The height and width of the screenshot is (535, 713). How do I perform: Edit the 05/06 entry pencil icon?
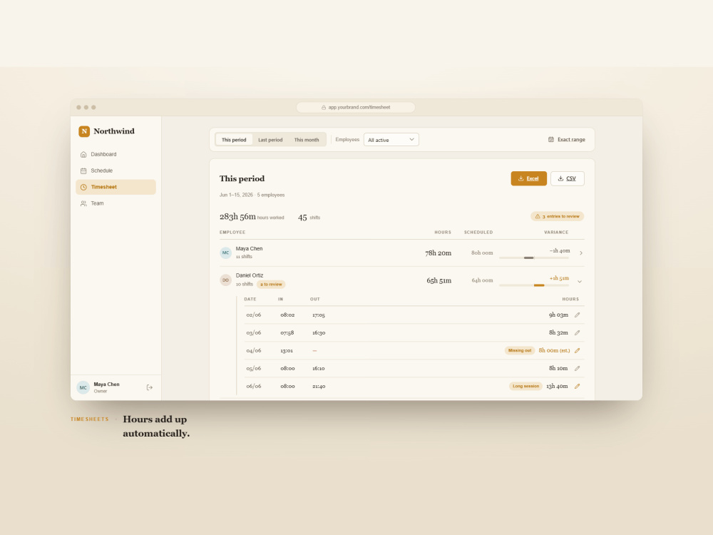tap(577, 368)
